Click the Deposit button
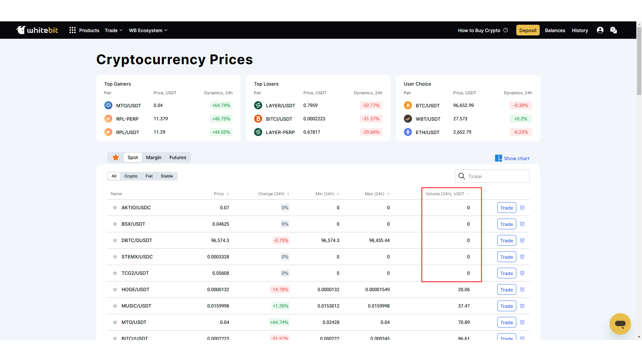This screenshot has height=361, width=642. 528,30
